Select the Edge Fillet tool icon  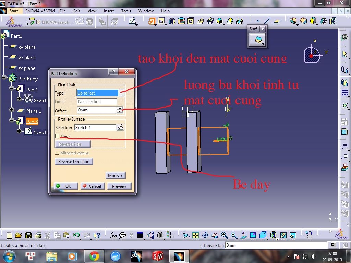[293, 21]
